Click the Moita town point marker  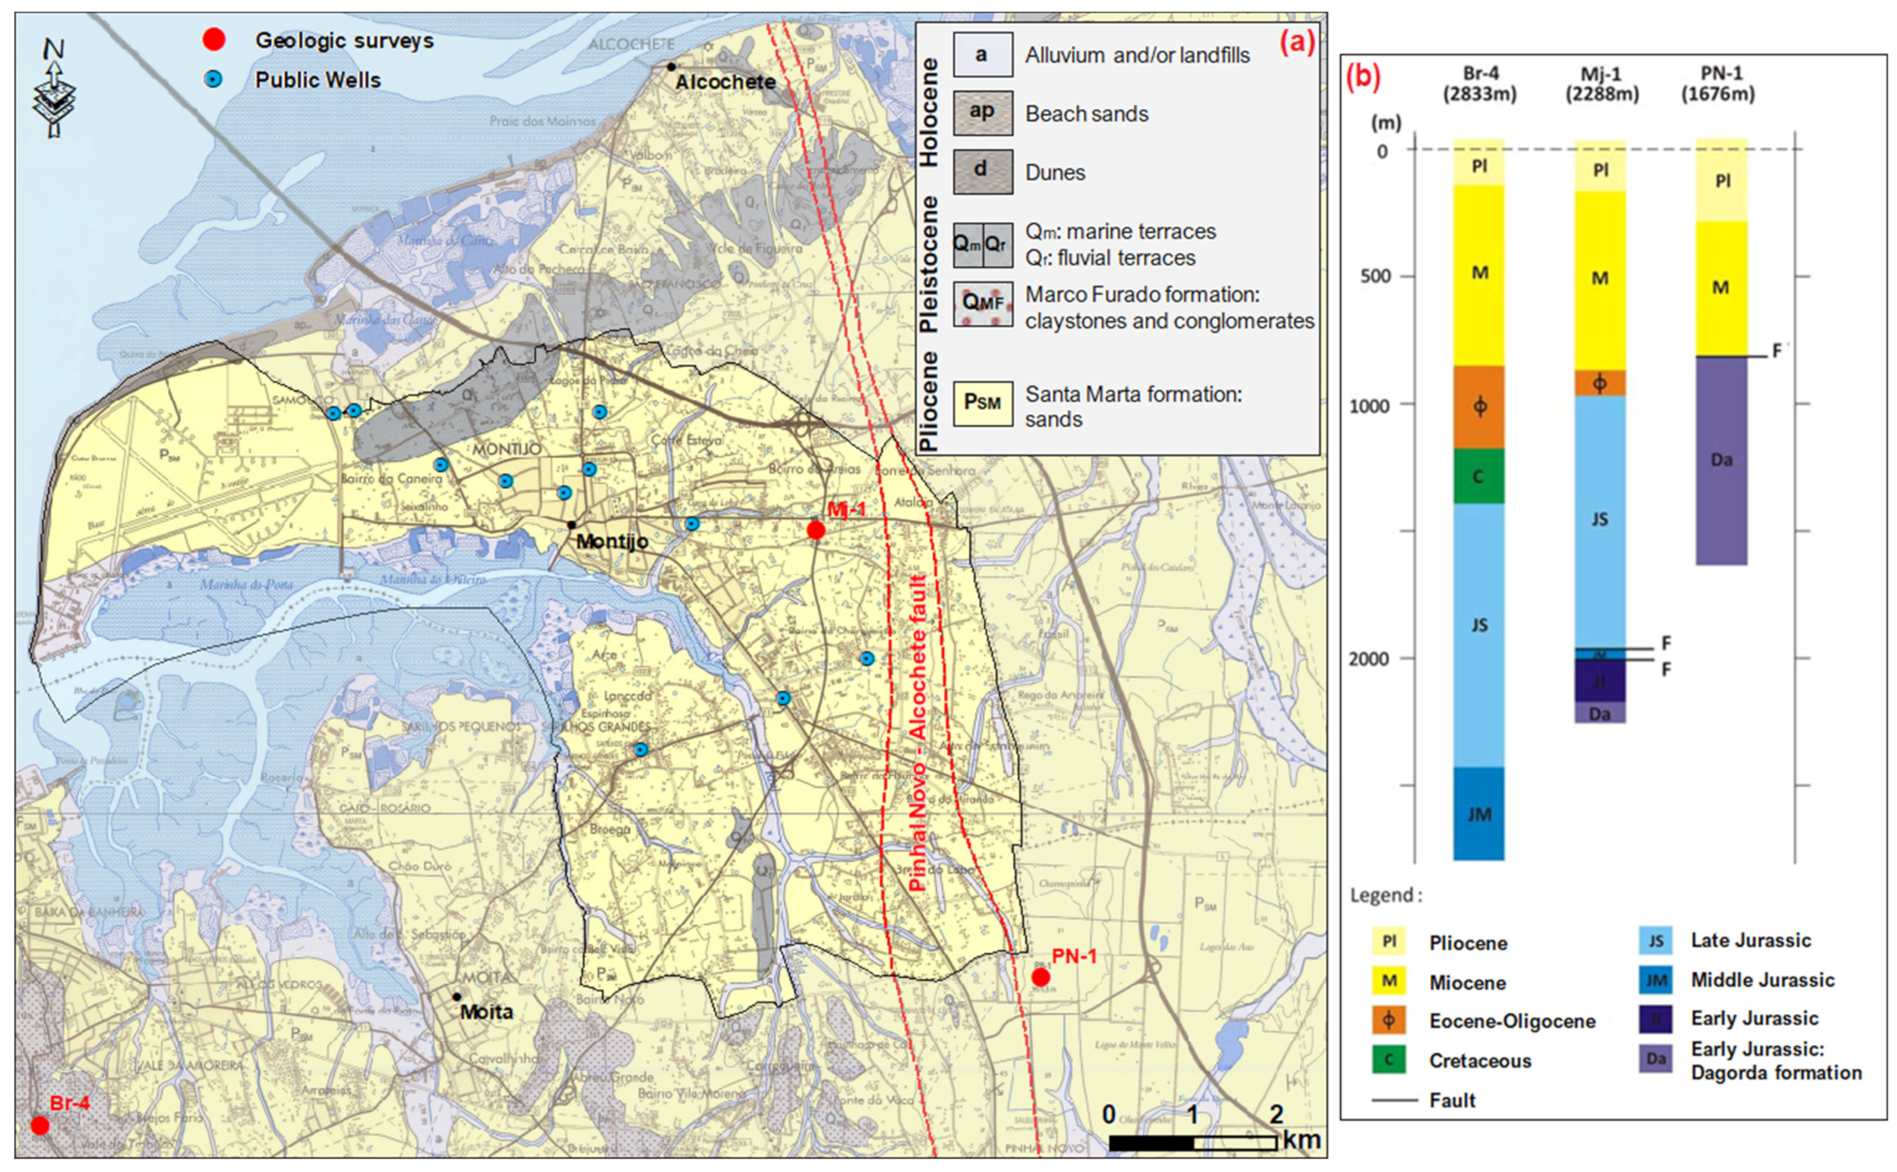point(457,997)
